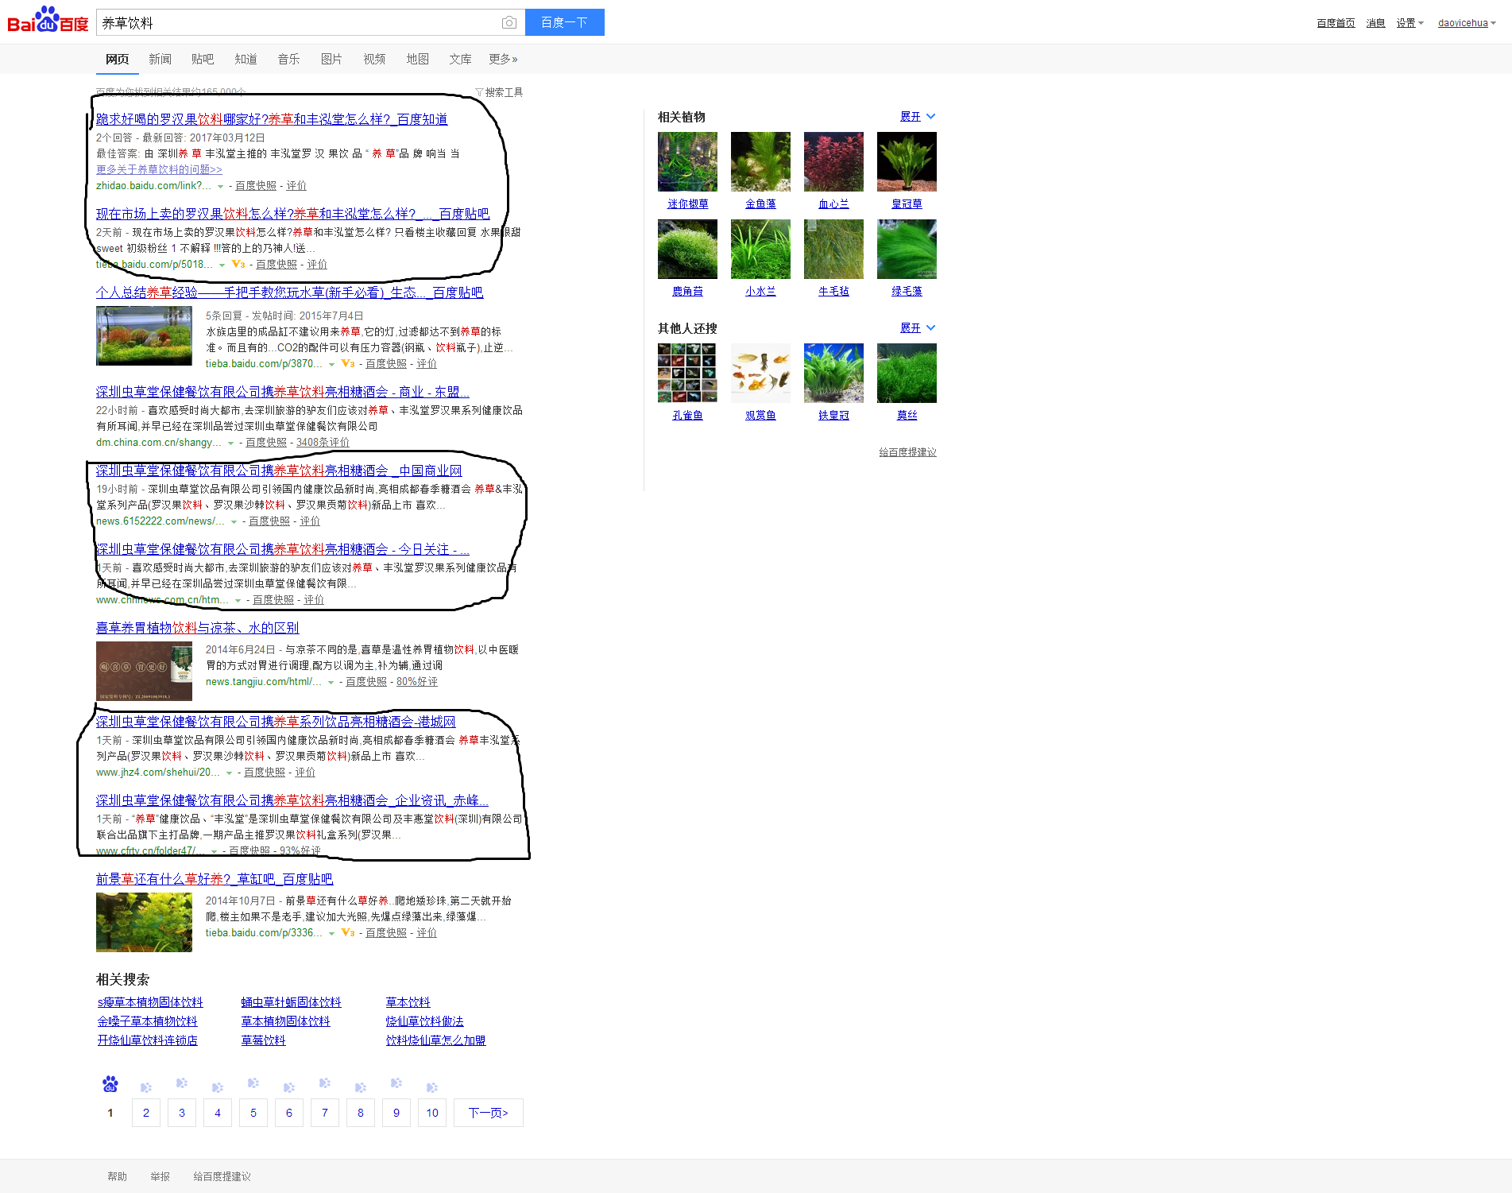
Task: Go to results page 5
Action: [253, 1113]
